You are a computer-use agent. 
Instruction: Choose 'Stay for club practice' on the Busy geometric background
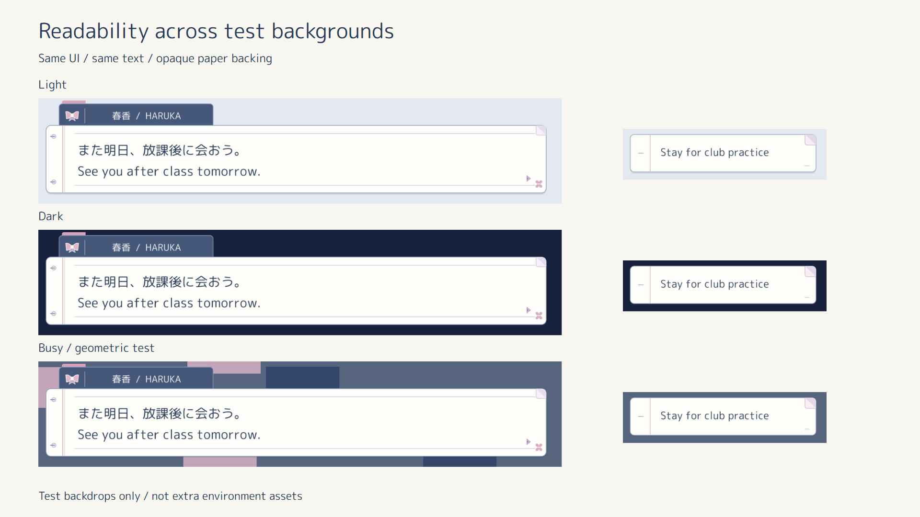tap(723, 416)
